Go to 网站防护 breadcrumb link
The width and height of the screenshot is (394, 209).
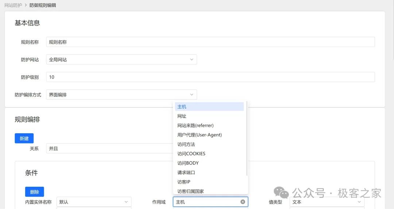pyautogui.click(x=13, y=5)
